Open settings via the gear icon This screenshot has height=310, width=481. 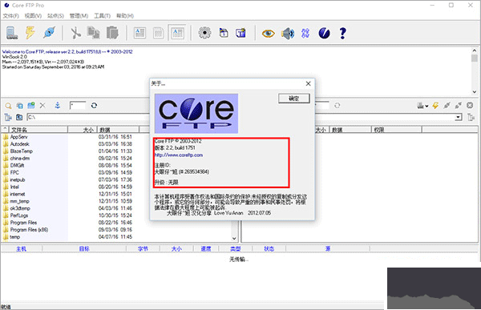point(204,33)
